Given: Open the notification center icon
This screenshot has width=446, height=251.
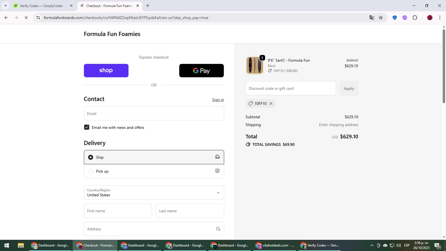Looking at the screenshot, I should (x=438, y=245).
